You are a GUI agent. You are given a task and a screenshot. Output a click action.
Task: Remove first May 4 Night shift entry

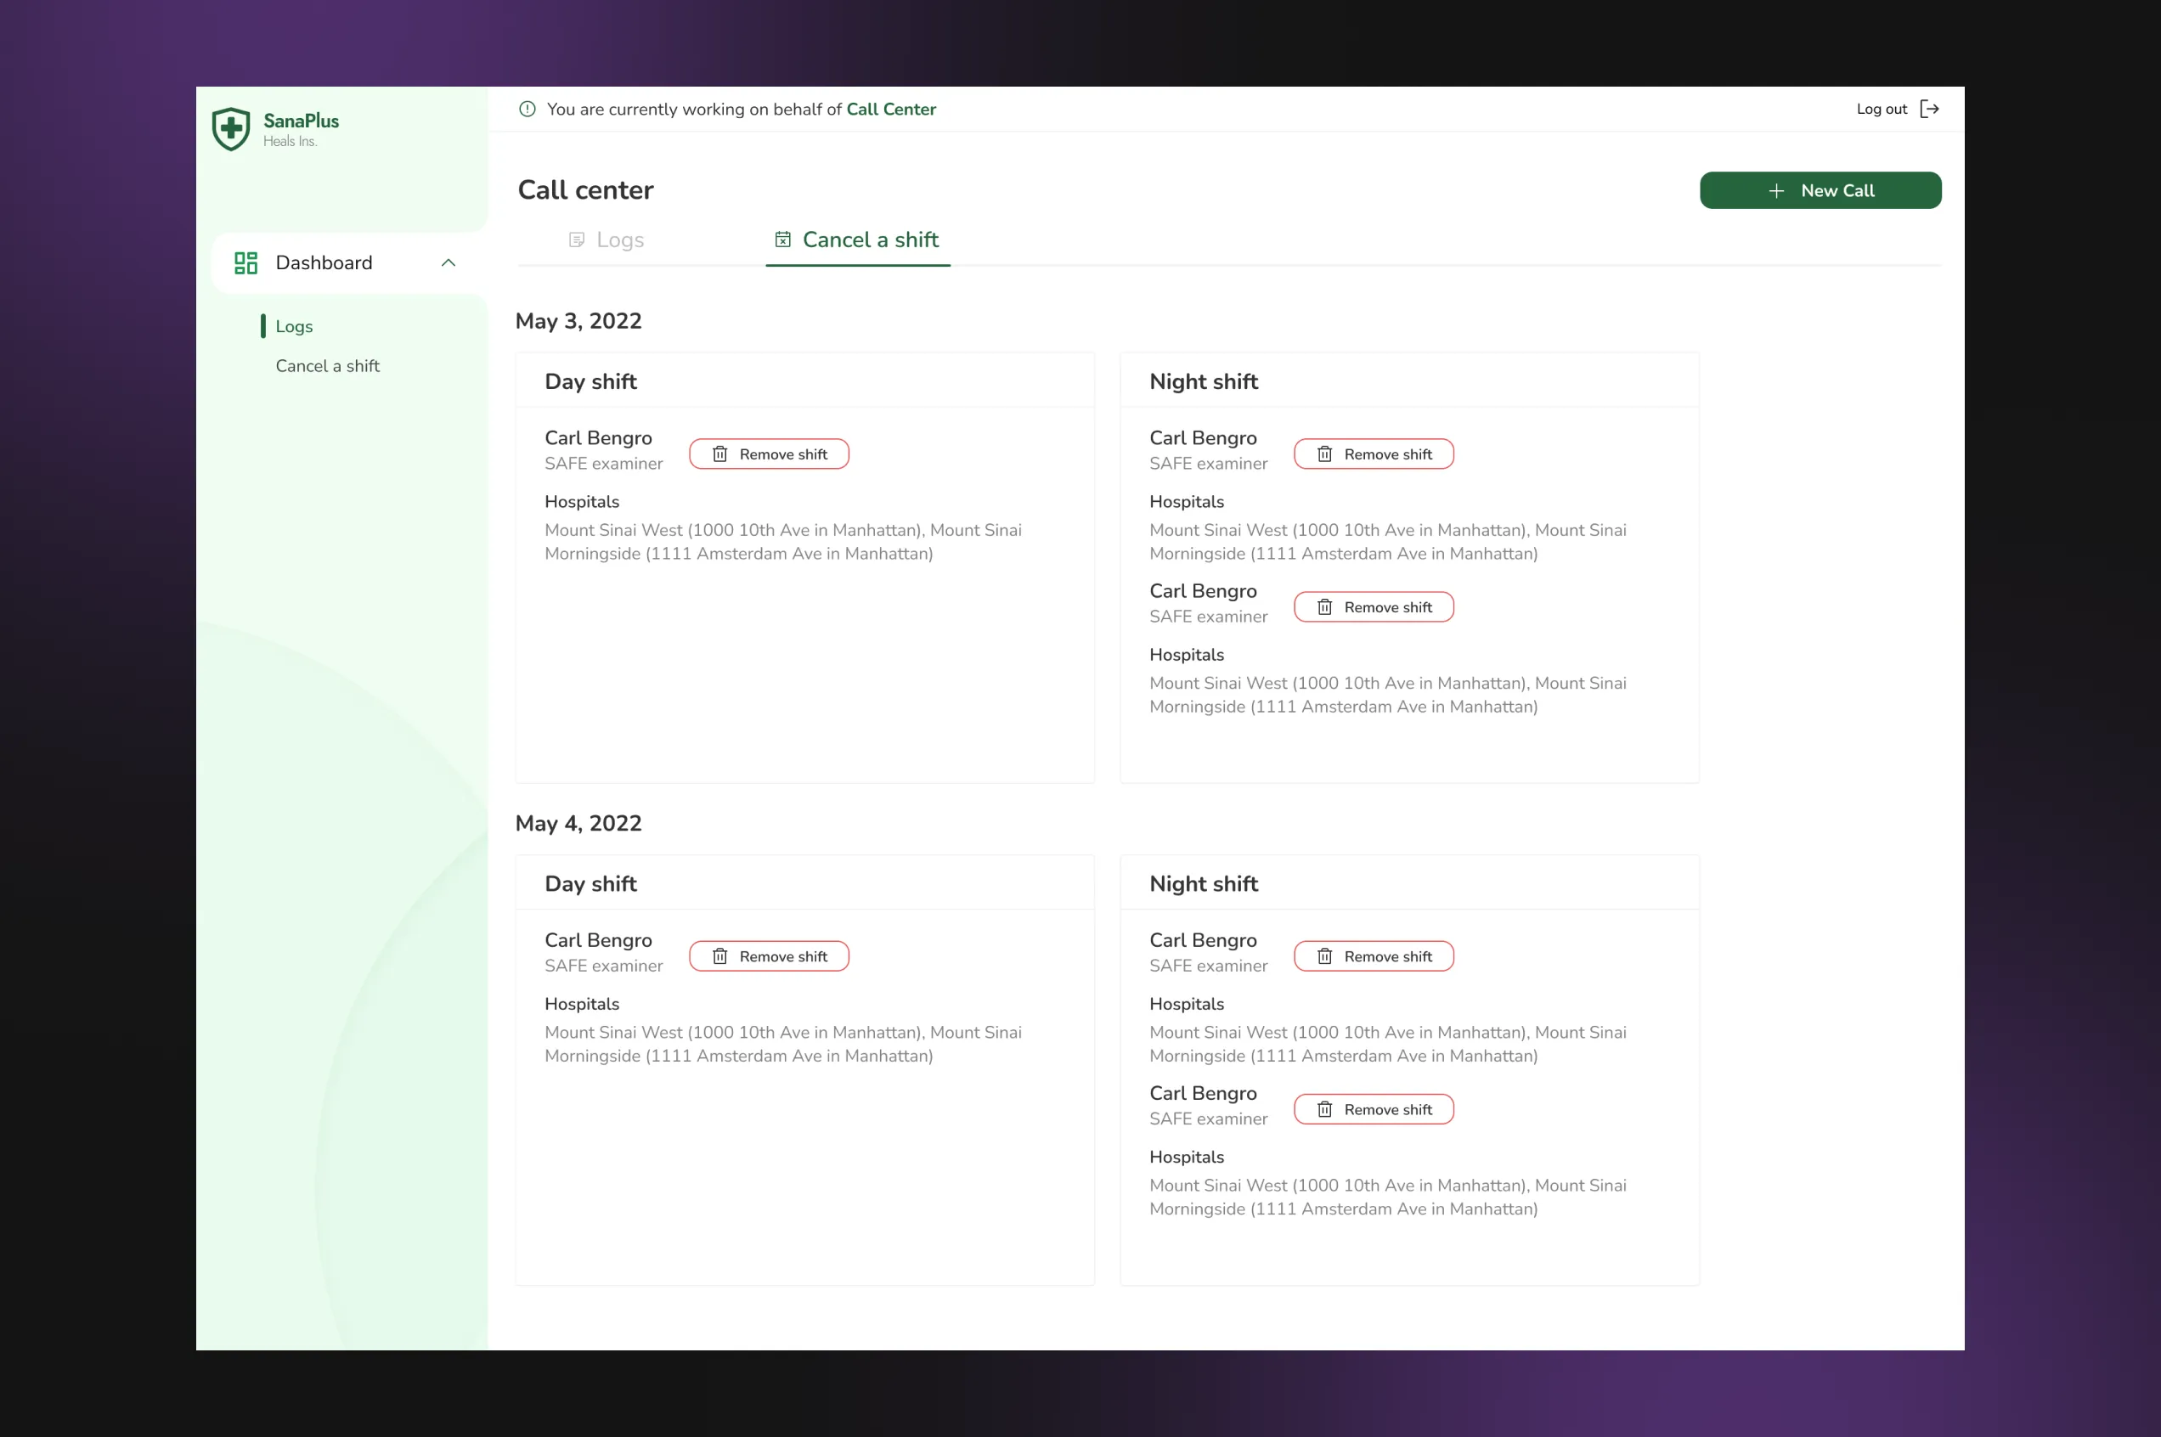tap(1373, 957)
